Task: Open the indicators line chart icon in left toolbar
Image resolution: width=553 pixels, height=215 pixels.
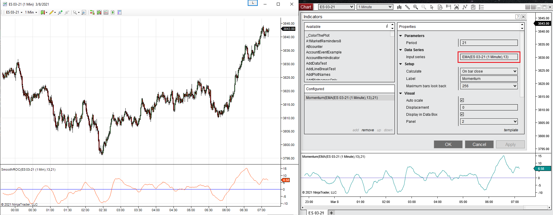Action: (x=106, y=12)
